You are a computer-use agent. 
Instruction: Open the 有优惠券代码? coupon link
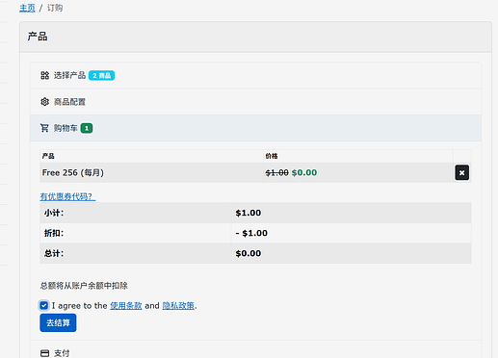(67, 196)
